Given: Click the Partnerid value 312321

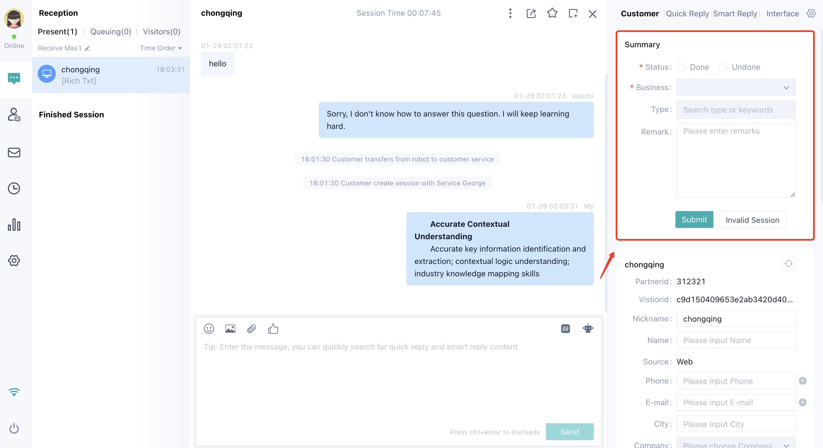Looking at the screenshot, I should [691, 281].
